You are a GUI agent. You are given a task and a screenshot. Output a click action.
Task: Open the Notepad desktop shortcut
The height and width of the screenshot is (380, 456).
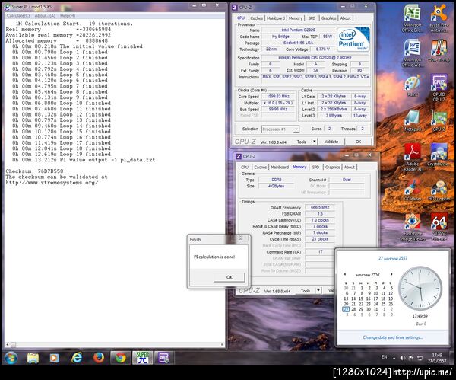coord(413,120)
